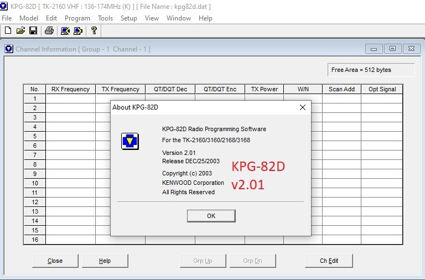Select channel row number 16
The height and width of the screenshot is (280, 425).
point(35,240)
